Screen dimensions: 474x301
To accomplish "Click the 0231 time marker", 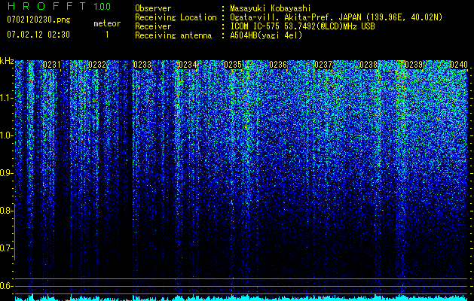I will (52, 65).
